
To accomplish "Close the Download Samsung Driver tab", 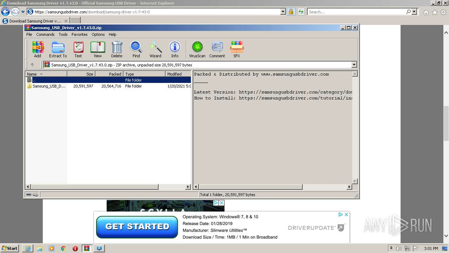I will pyautogui.click(x=66, y=21).
